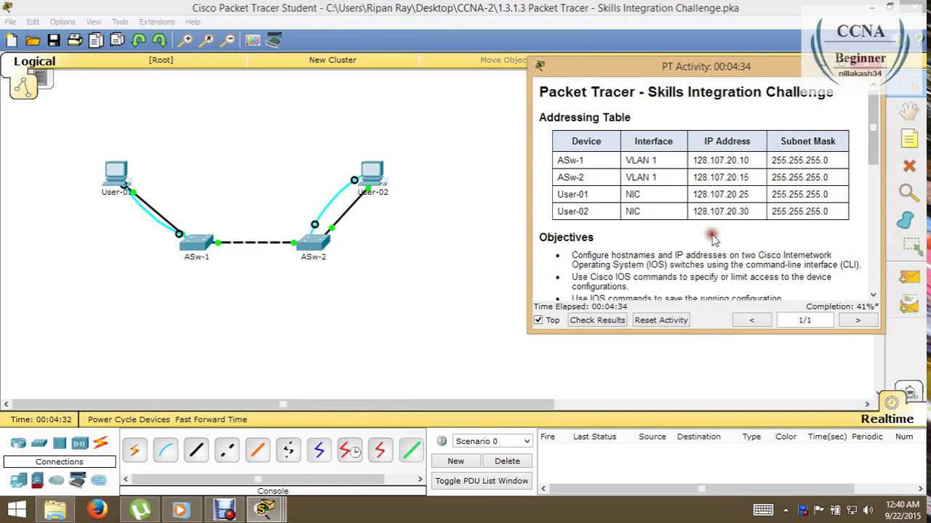
Task: Click the Print icon
Action: pyautogui.click(x=75, y=41)
